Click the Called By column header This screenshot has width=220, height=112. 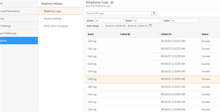pyautogui.click(x=125, y=34)
